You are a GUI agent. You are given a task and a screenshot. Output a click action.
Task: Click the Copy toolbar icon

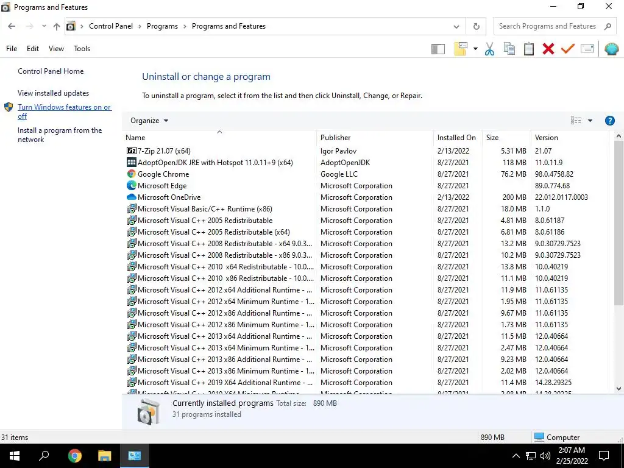tap(509, 49)
